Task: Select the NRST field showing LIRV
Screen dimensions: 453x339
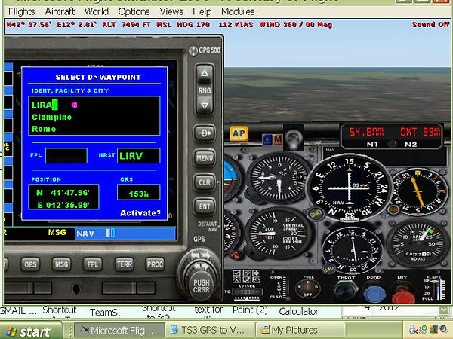Action: (138, 156)
